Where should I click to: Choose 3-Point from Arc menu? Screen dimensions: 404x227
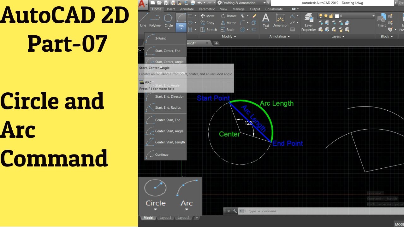[165, 38]
